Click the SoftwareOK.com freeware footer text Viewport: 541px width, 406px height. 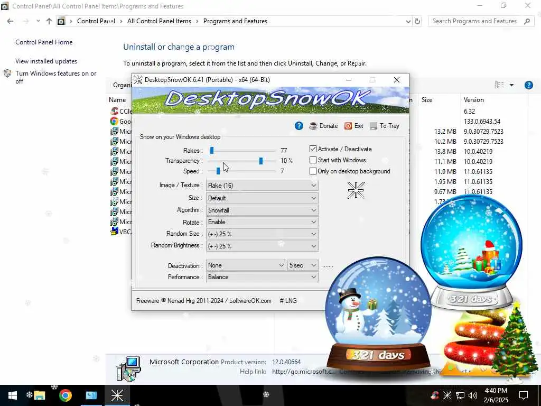pos(203,301)
